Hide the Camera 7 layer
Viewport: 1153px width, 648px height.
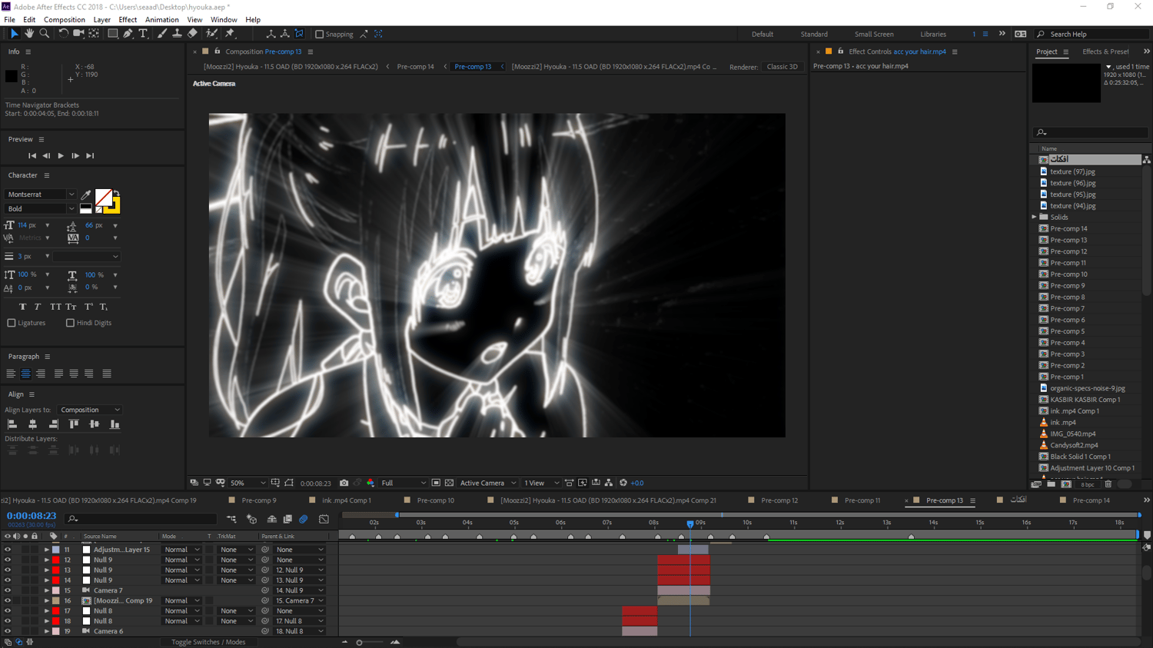pos(8,590)
